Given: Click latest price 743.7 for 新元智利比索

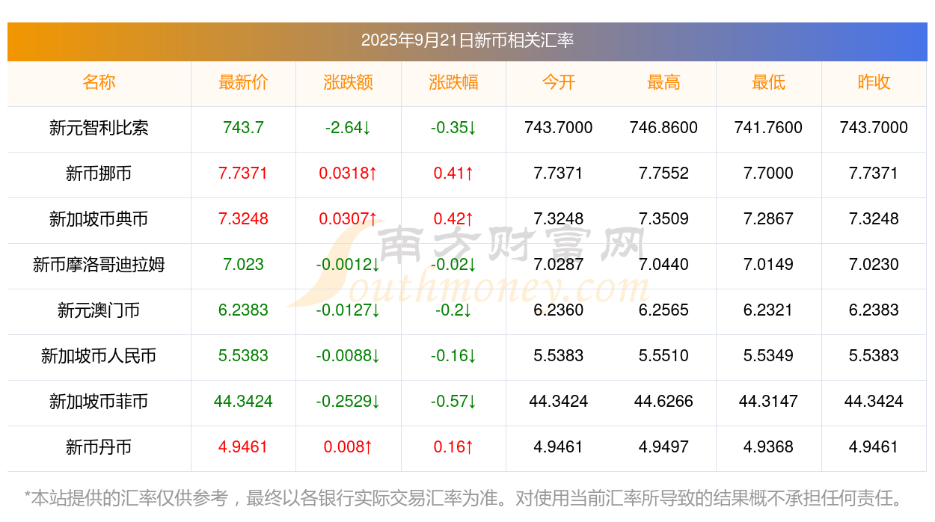Looking at the screenshot, I should [243, 128].
